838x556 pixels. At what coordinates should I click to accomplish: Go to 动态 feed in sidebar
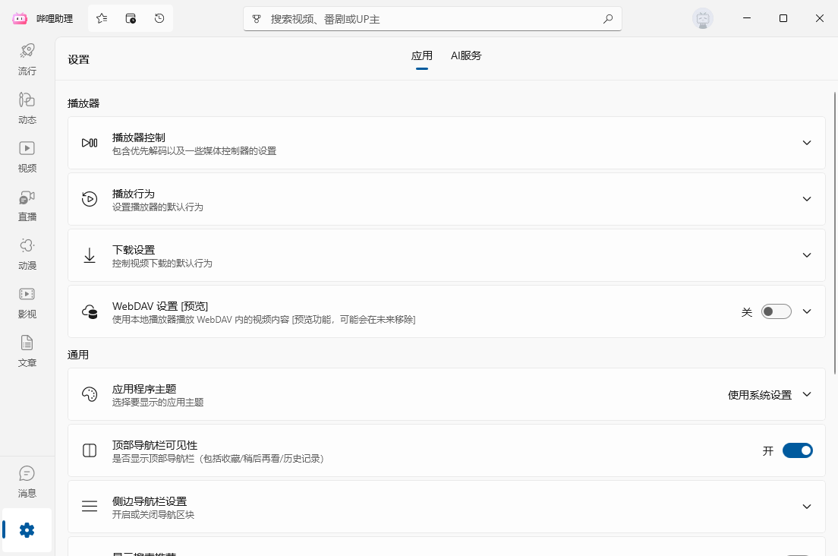coord(27,108)
